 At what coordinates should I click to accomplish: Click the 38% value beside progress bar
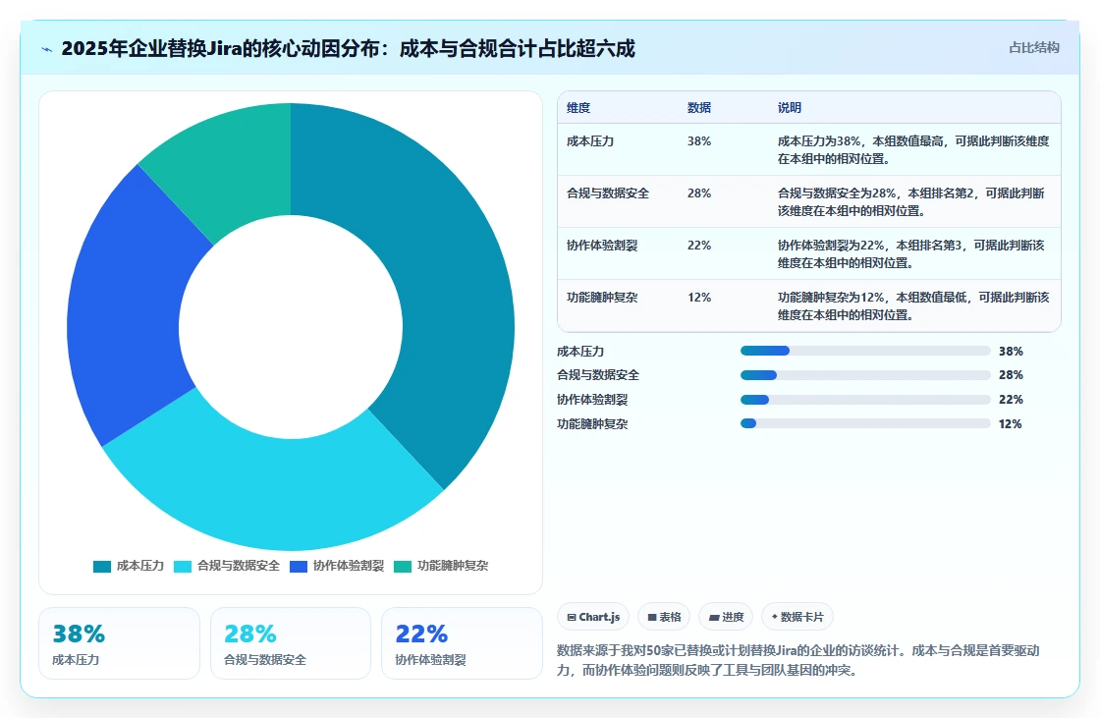pos(1011,351)
